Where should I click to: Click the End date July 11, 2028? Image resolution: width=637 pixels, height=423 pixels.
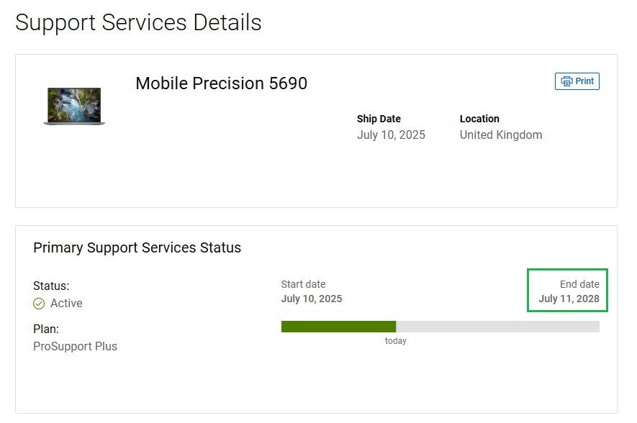pos(569,299)
